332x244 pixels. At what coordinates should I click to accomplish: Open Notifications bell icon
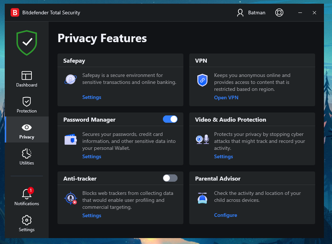[x=27, y=194]
